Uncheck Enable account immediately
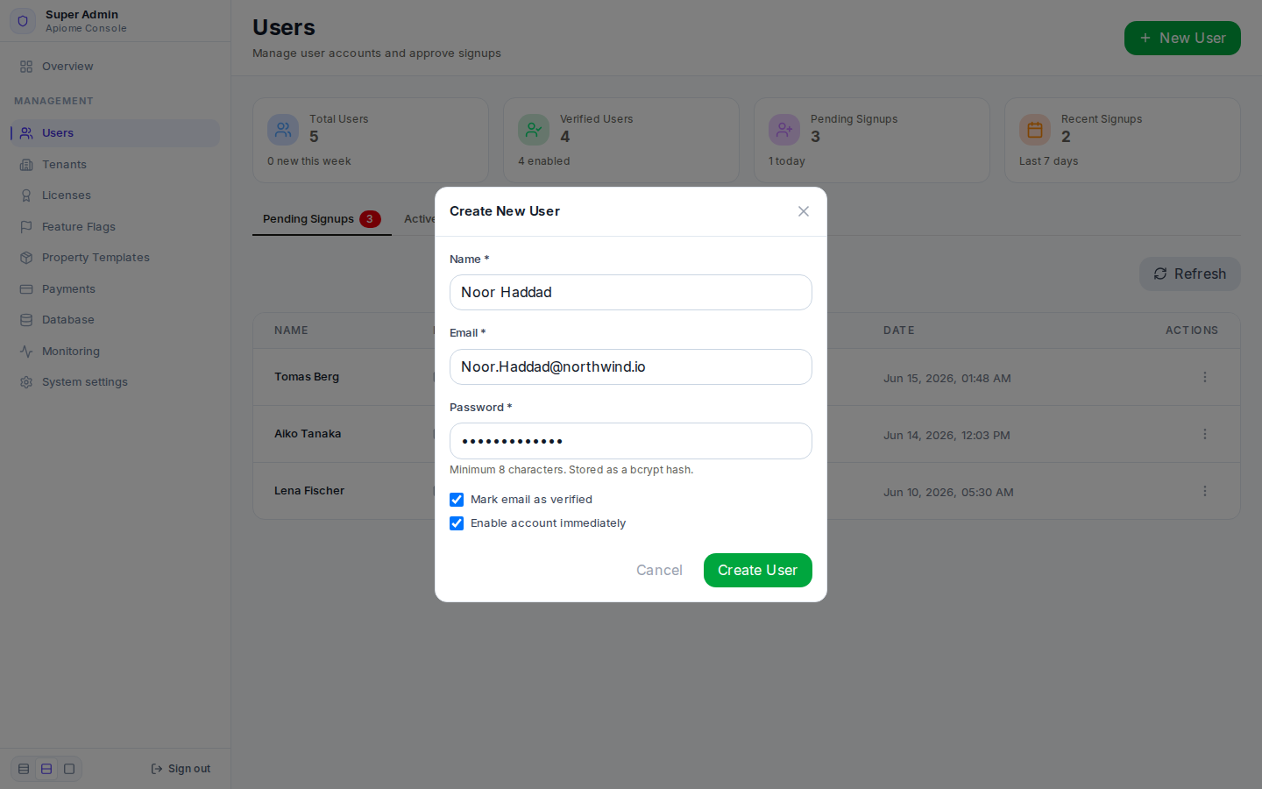 (457, 523)
